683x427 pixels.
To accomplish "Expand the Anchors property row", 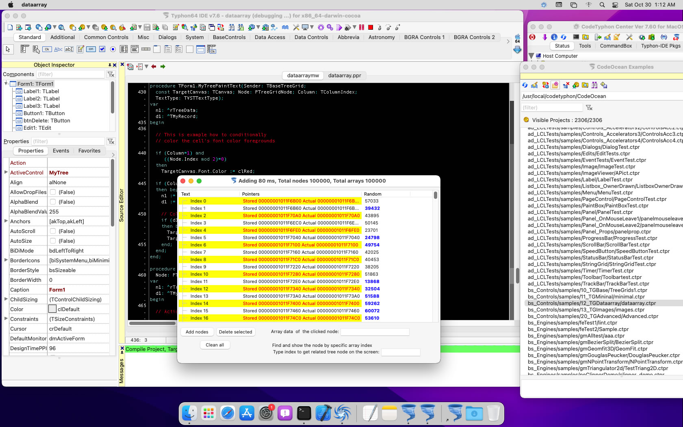I will click(6, 221).
